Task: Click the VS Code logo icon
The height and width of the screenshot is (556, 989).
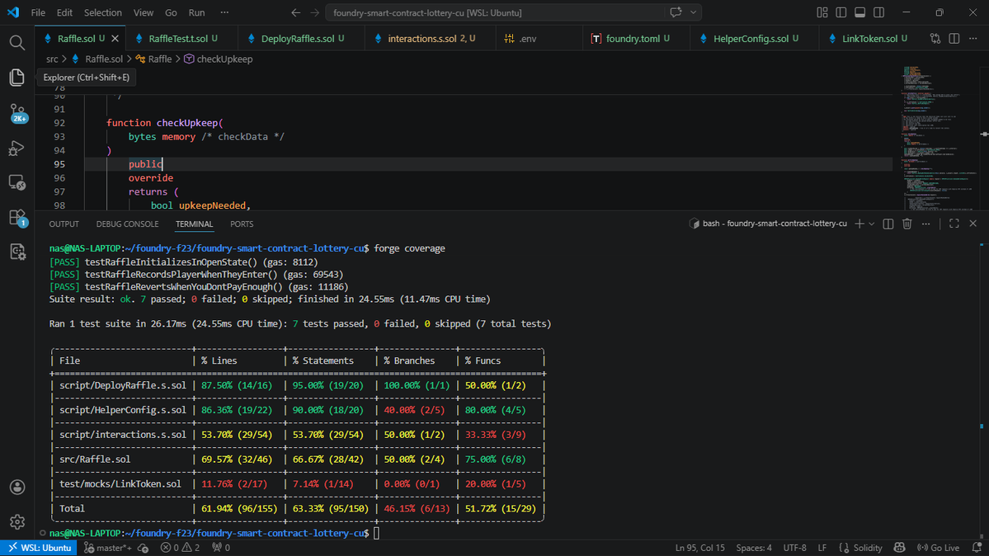Action: (x=13, y=12)
